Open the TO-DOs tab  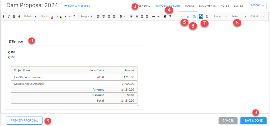coord(190,6)
